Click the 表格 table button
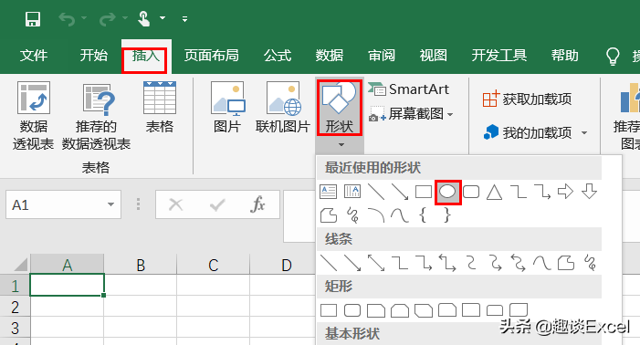 tap(160, 108)
